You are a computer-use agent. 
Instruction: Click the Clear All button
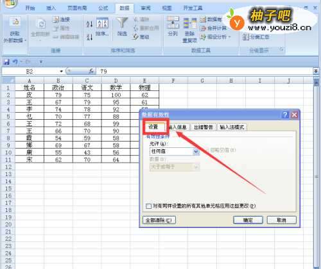pyautogui.click(x=159, y=220)
